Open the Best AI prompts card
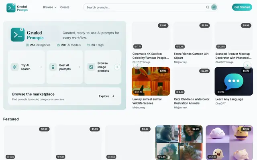The image size is (257, 160). (65, 67)
